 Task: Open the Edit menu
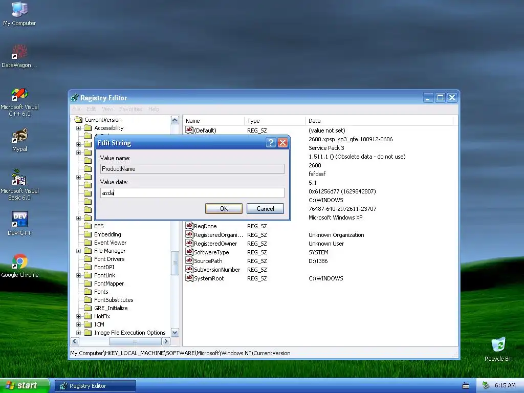tap(91, 109)
